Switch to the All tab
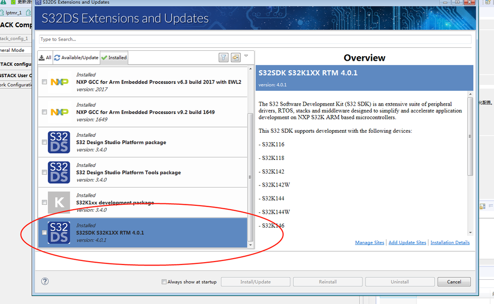 point(45,58)
